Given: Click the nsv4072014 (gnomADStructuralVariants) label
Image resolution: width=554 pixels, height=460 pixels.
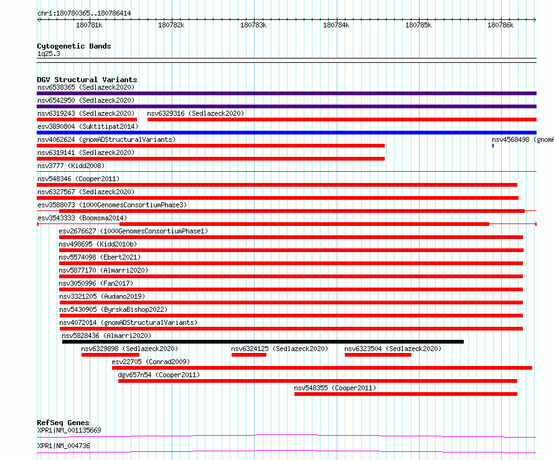Looking at the screenshot, I should (128, 322).
